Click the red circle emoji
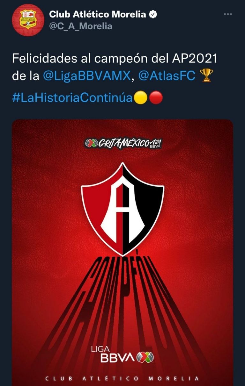Screen dimensions: 245x386 point(156,98)
